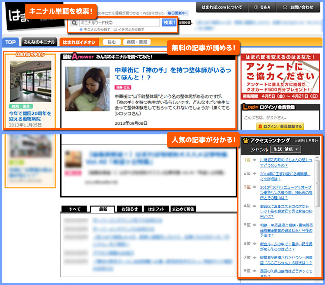Image resolution: width=325 pixels, height=285 pixels.
Task: Click the お知らせ badge beside the search button
Action: point(185,23)
